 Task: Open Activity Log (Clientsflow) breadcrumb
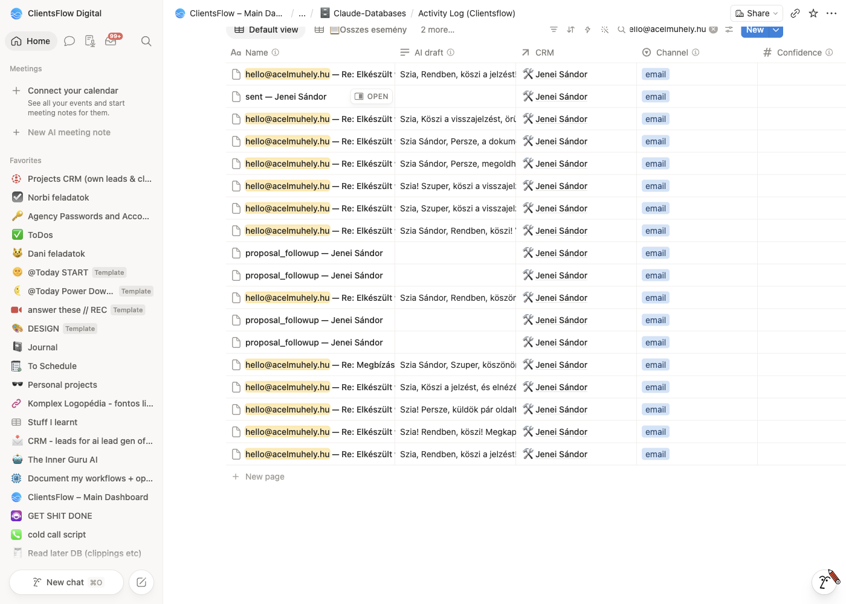click(x=467, y=13)
